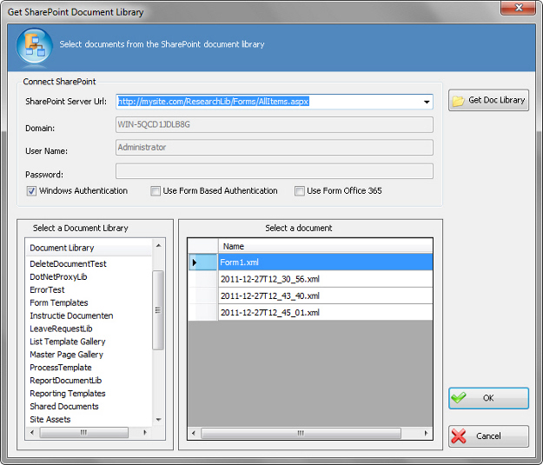Expand the SharePoint Server Url dropdown
The image size is (543, 465).
click(x=427, y=102)
